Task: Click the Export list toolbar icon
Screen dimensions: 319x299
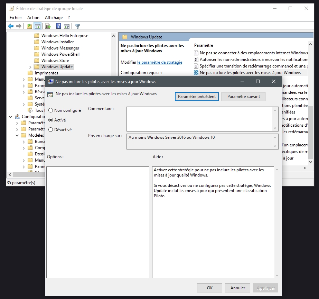Action: point(48,26)
